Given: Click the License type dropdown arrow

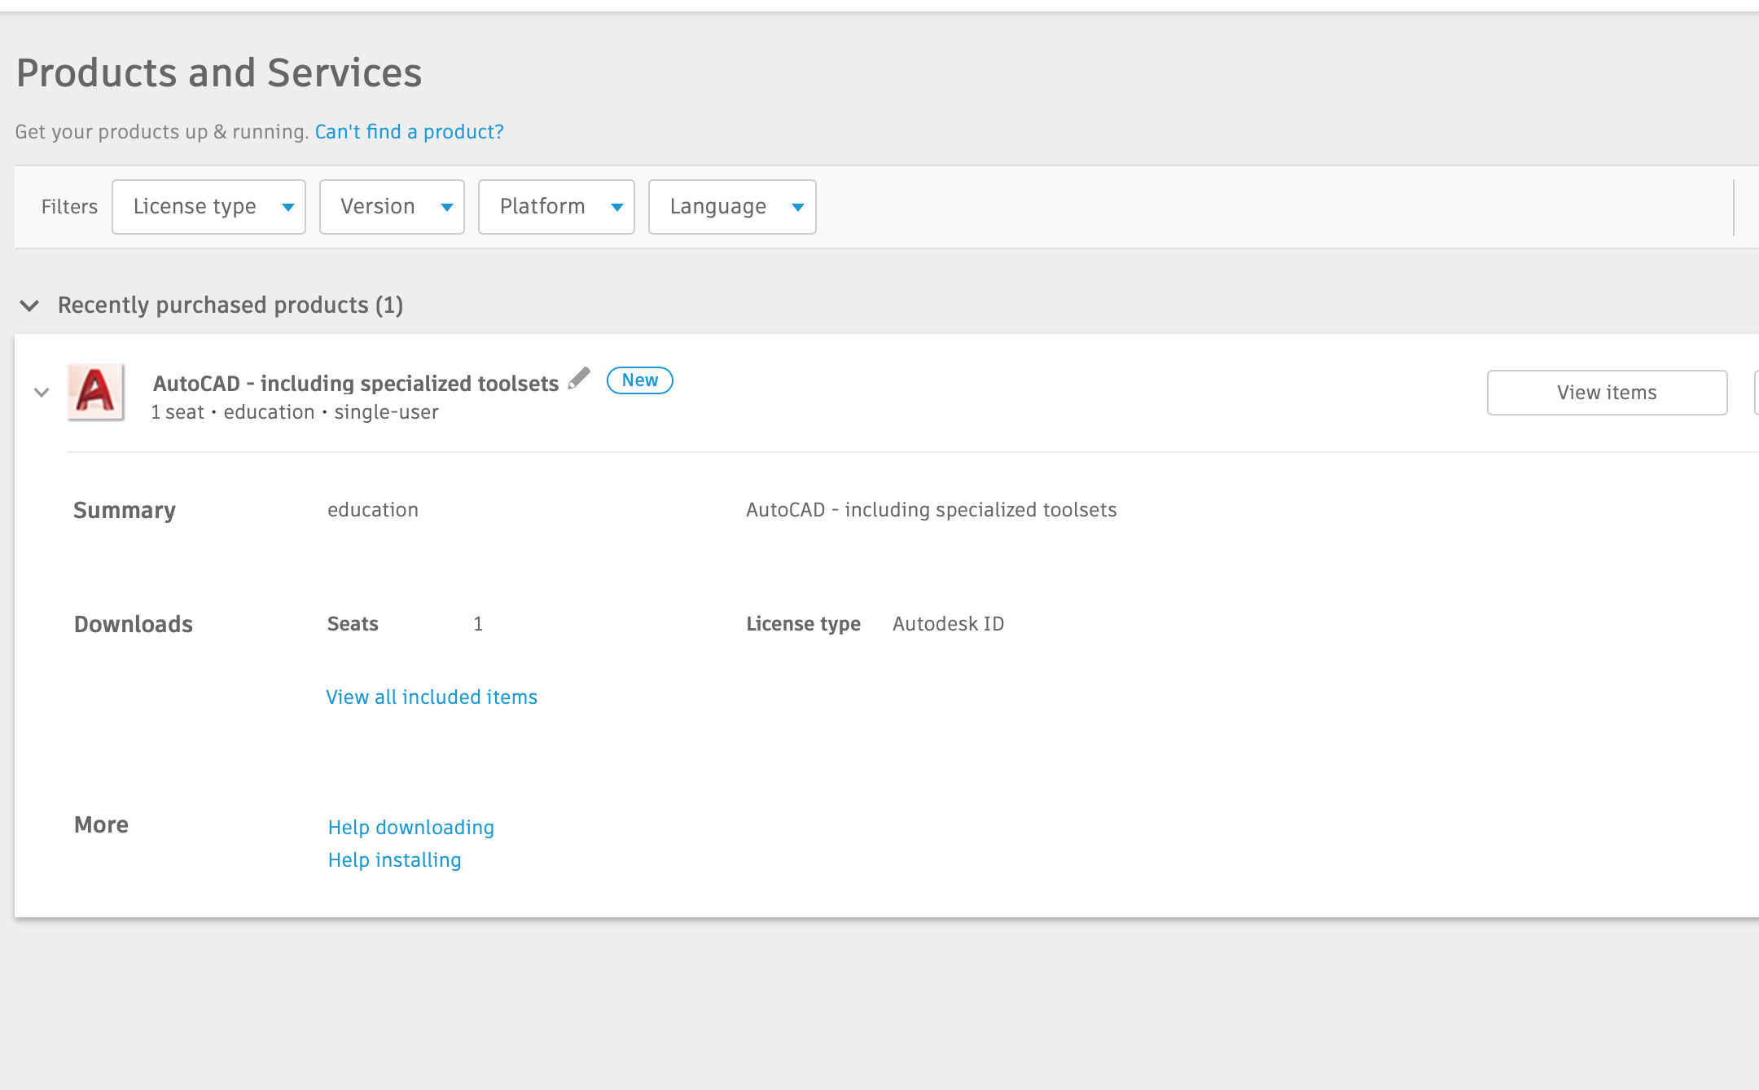Looking at the screenshot, I should point(287,206).
